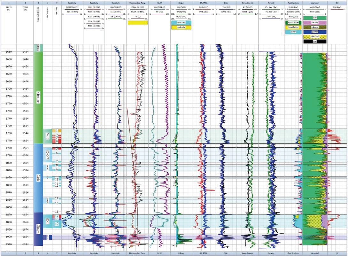The width and height of the screenshot is (348, 256).
Task: Pick the dotted yellow Sandstone swatch
Action: click(x=314, y=36)
